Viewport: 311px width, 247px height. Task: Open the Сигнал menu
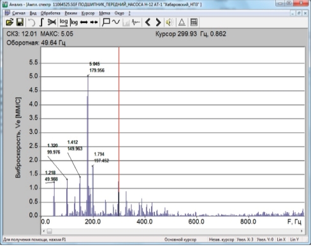tap(18, 13)
